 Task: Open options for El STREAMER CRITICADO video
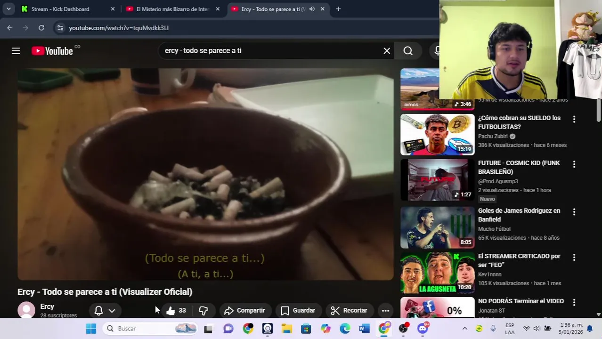point(574,258)
